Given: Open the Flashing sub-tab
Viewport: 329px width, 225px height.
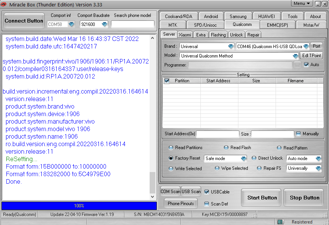Looking at the screenshot, I should click(x=218, y=35).
